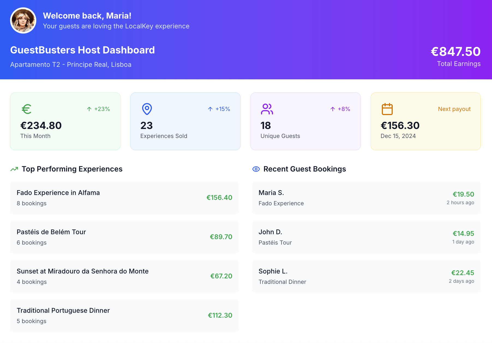Screen dimensions: 492x343
Task: Click the +8% arrow on Unique Guests card
Action: (340, 109)
